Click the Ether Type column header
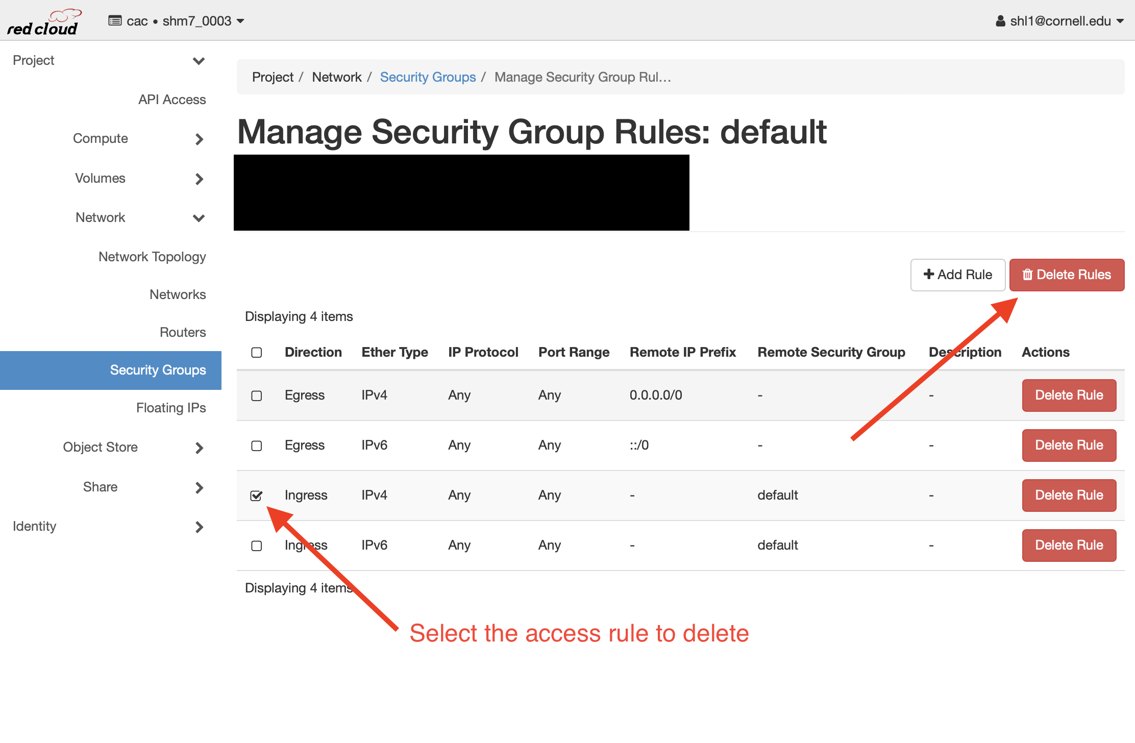Image resolution: width=1135 pixels, height=743 pixels. [394, 352]
